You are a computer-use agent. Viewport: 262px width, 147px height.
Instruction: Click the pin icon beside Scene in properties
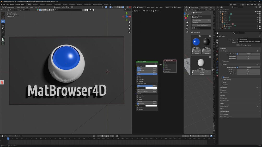[x=260, y=36]
